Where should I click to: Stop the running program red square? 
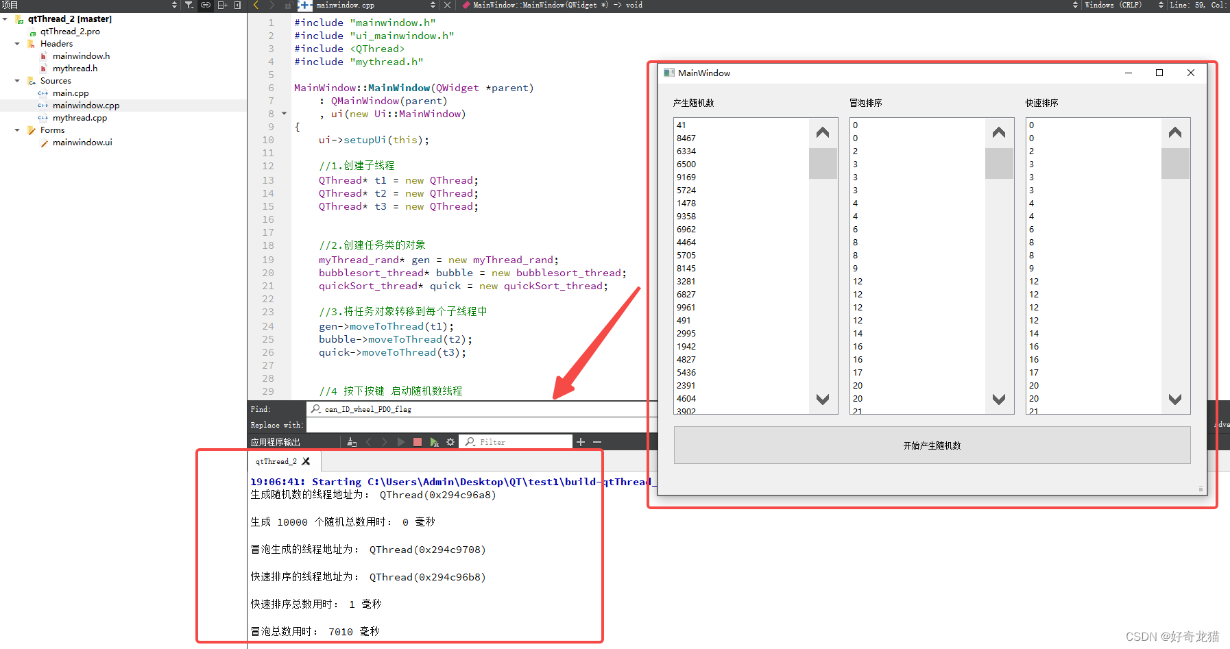click(418, 442)
